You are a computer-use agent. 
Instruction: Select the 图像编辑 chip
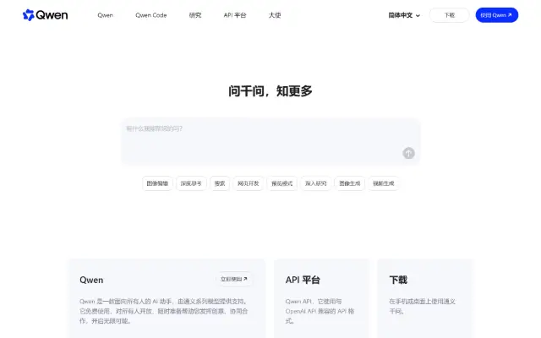(x=157, y=183)
